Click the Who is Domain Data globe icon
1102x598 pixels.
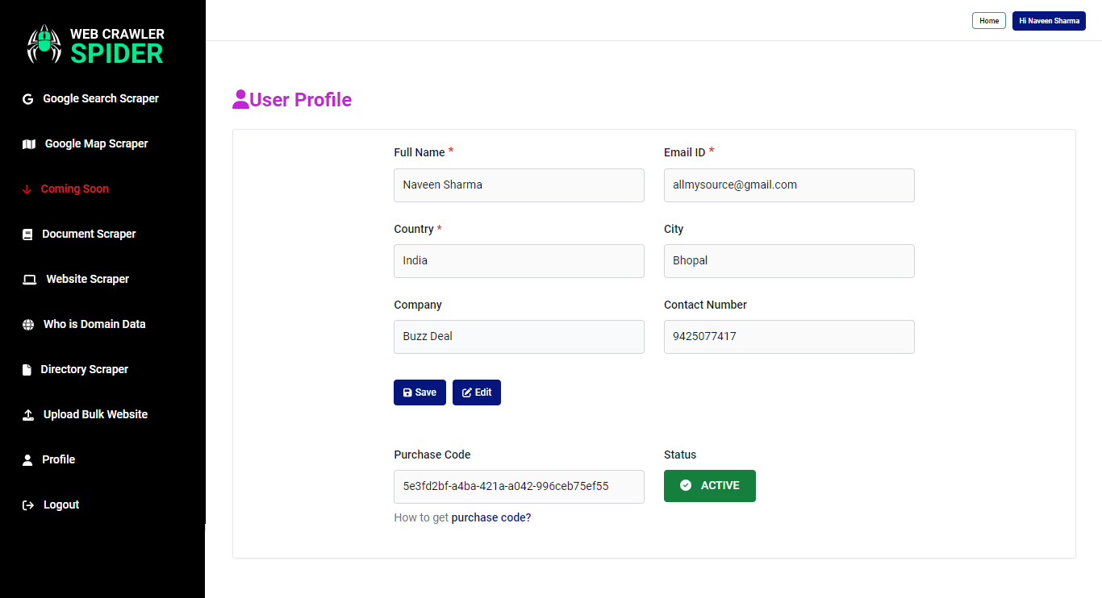28,323
